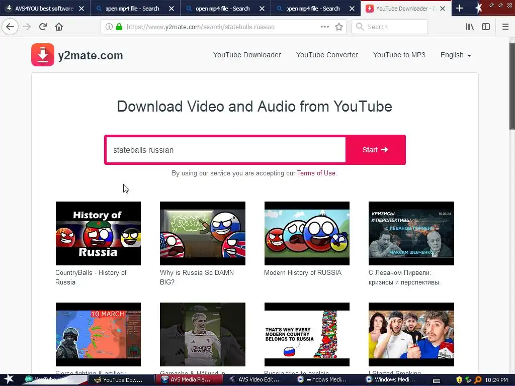
Task: Open the I Started Smoking video thumbnail
Action: click(x=411, y=334)
